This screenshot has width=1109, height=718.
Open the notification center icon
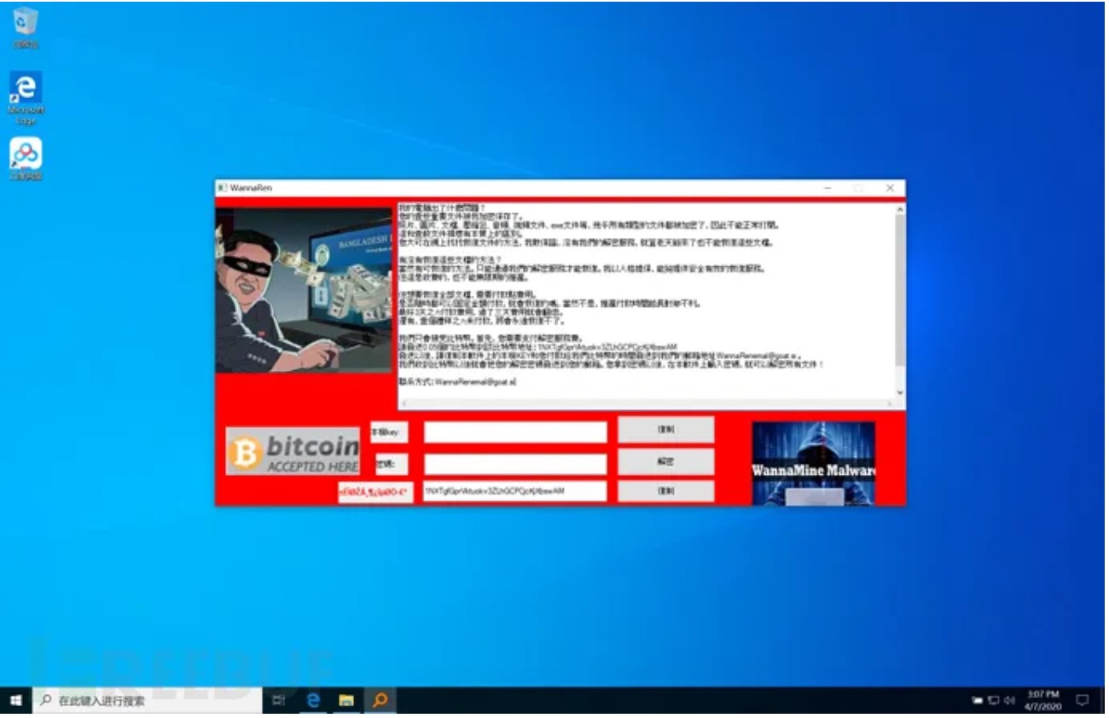pos(1083,700)
